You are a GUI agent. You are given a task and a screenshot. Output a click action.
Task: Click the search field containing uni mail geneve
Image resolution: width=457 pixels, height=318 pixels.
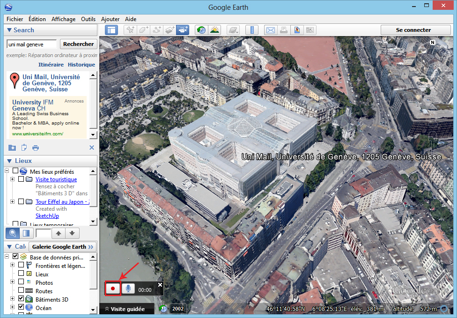[x=31, y=44]
